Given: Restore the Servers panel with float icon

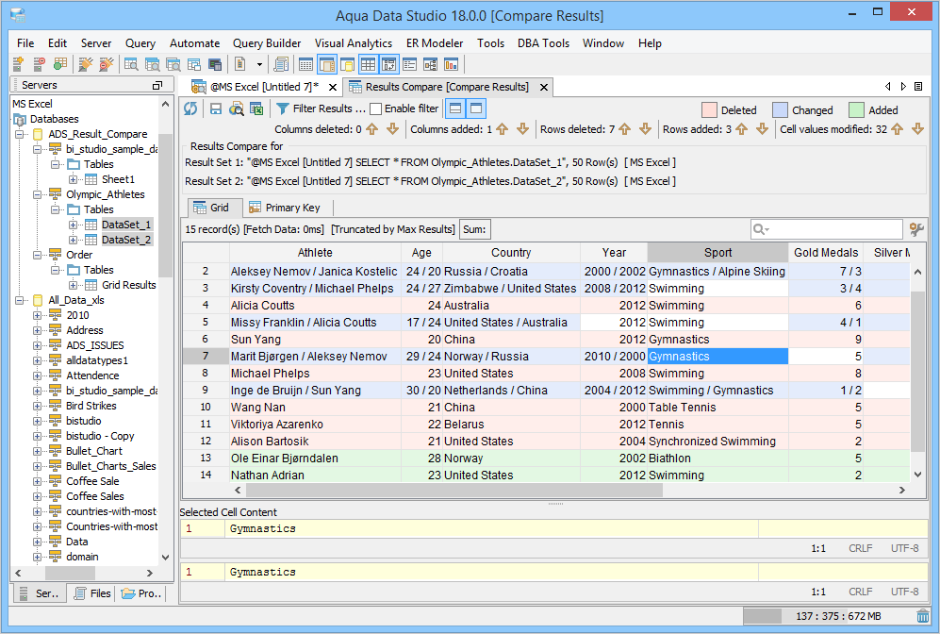Looking at the screenshot, I should (157, 85).
